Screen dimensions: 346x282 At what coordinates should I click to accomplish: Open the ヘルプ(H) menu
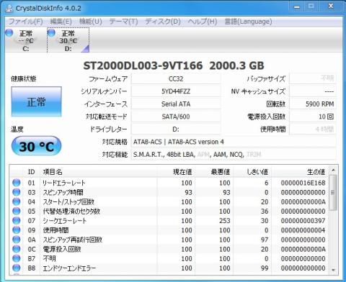tap(203, 22)
